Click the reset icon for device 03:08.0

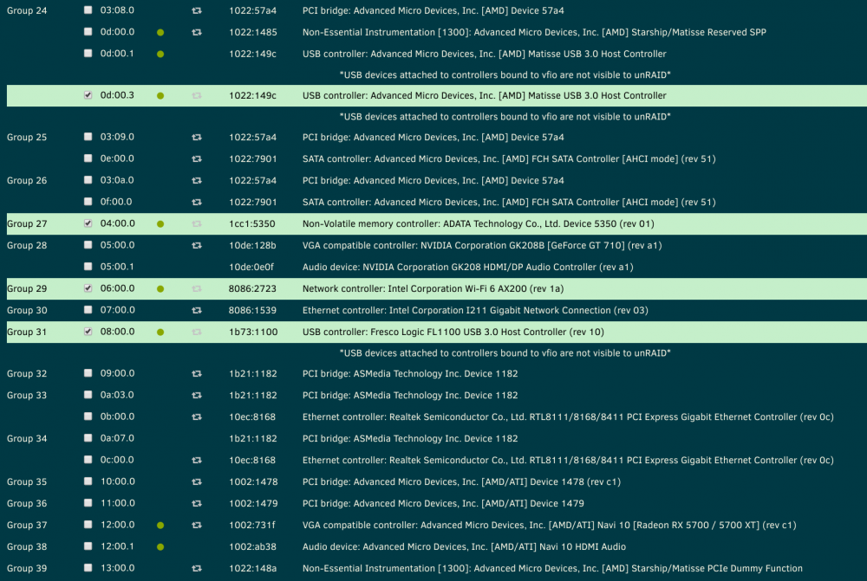coord(196,10)
